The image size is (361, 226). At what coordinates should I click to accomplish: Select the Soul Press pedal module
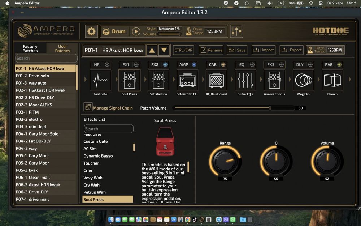tap(129, 80)
